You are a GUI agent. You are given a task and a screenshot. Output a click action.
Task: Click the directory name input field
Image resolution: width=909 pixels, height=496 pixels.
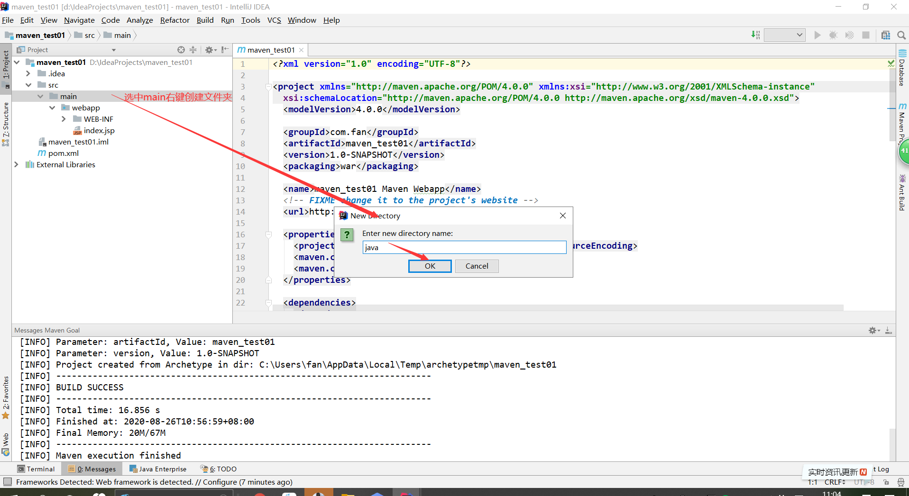(464, 247)
